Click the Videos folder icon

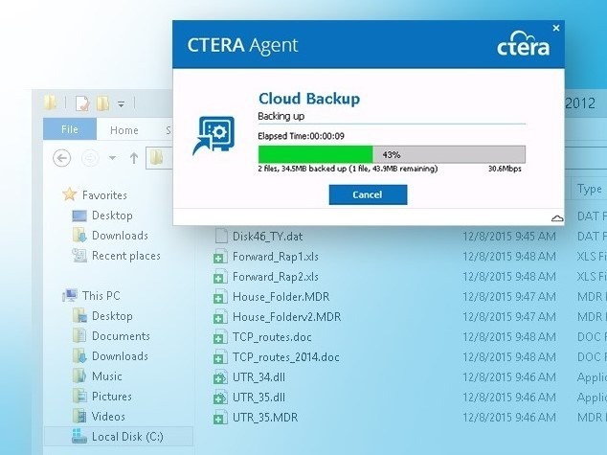pyautogui.click(x=79, y=417)
